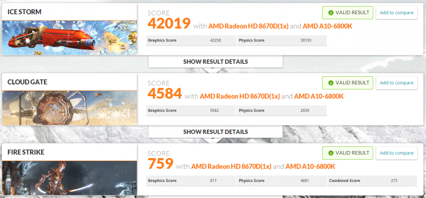Click the ICE STORM title

click(24, 12)
